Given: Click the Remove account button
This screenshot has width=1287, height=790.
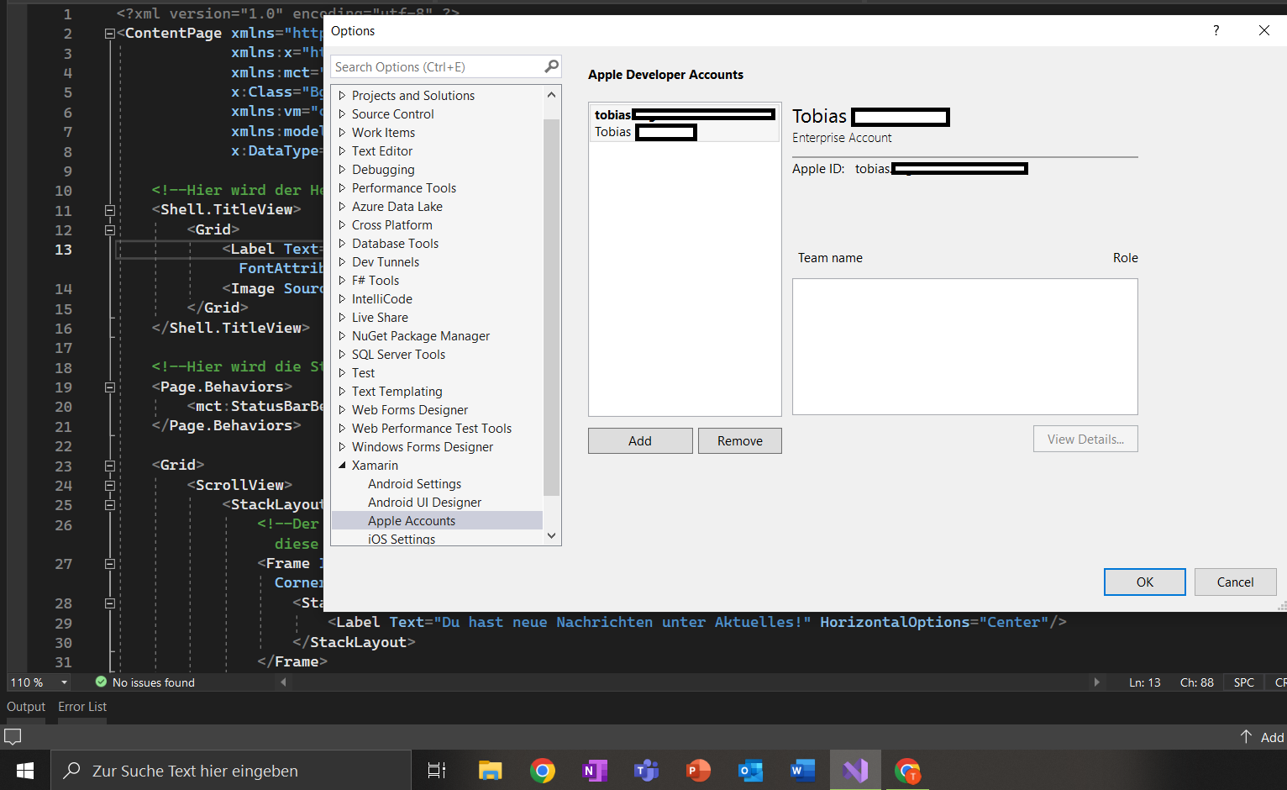Looking at the screenshot, I should tap(740, 440).
